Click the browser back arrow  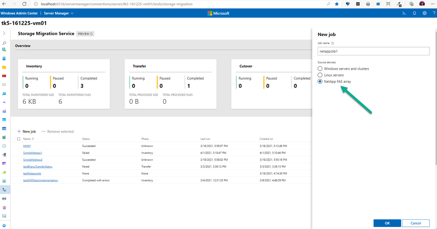click(x=4, y=4)
